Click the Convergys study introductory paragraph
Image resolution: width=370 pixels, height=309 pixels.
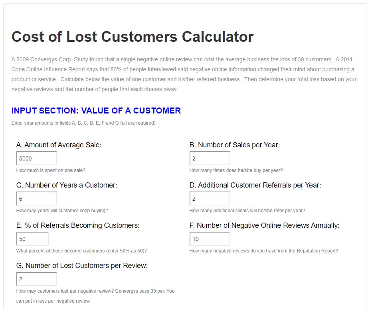click(x=184, y=74)
